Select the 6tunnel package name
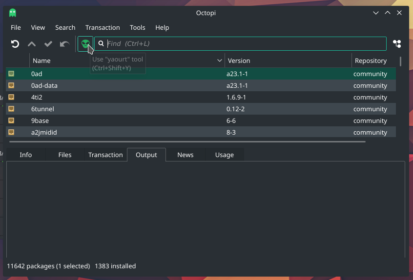Viewport: 413px width, 280px height. [42, 109]
